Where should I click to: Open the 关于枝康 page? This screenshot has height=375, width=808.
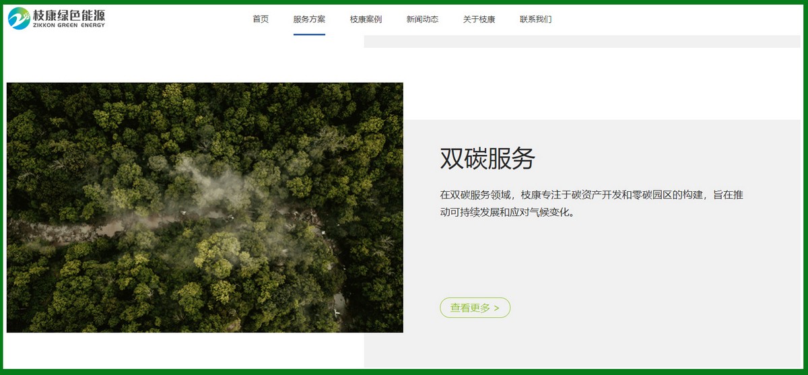click(479, 19)
